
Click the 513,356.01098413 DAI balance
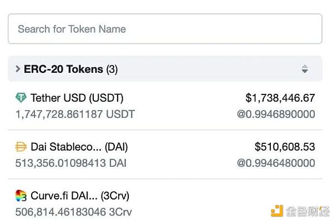coord(71,163)
